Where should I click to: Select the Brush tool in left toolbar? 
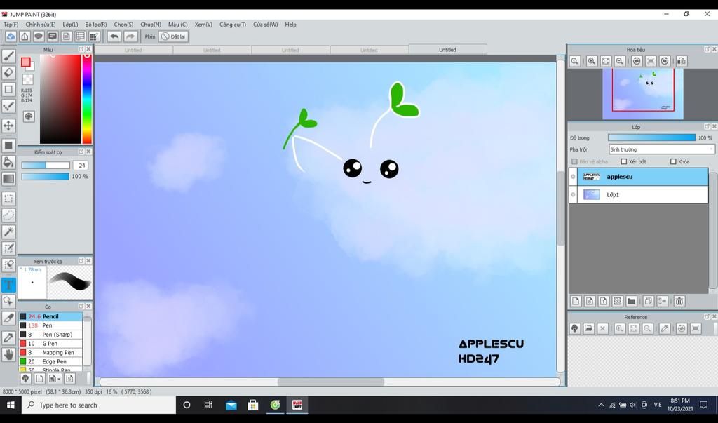pos(8,56)
